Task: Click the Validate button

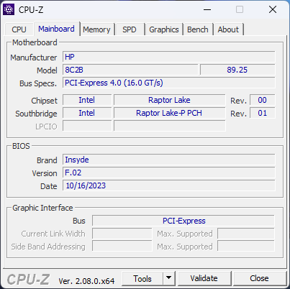Action: click(204, 278)
